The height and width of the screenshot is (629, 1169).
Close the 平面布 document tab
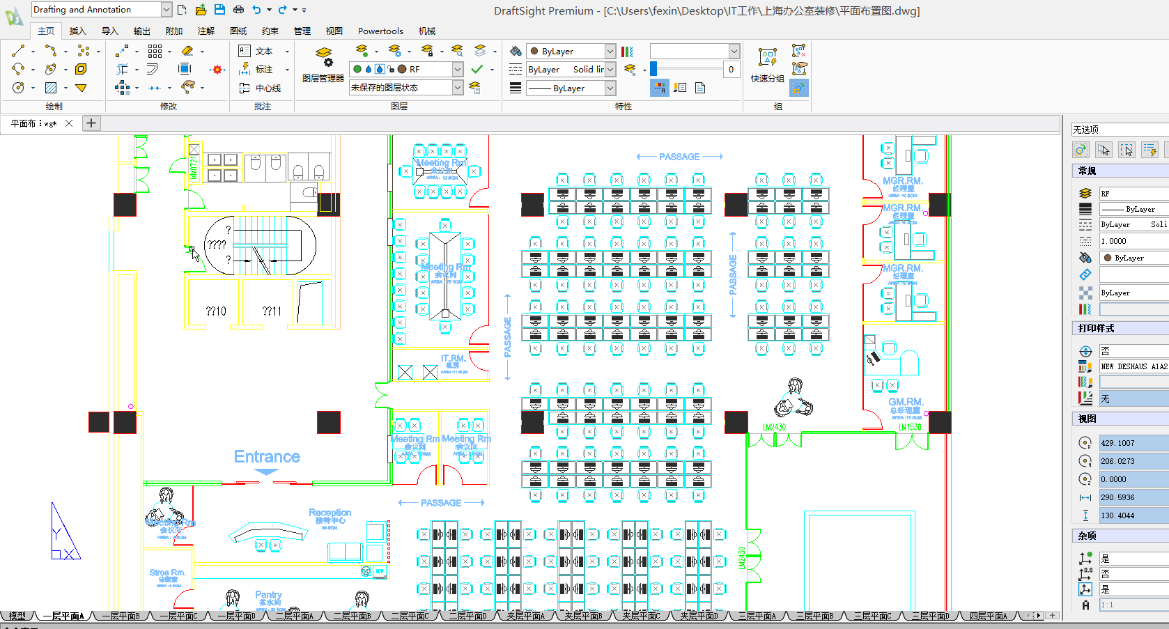68,123
